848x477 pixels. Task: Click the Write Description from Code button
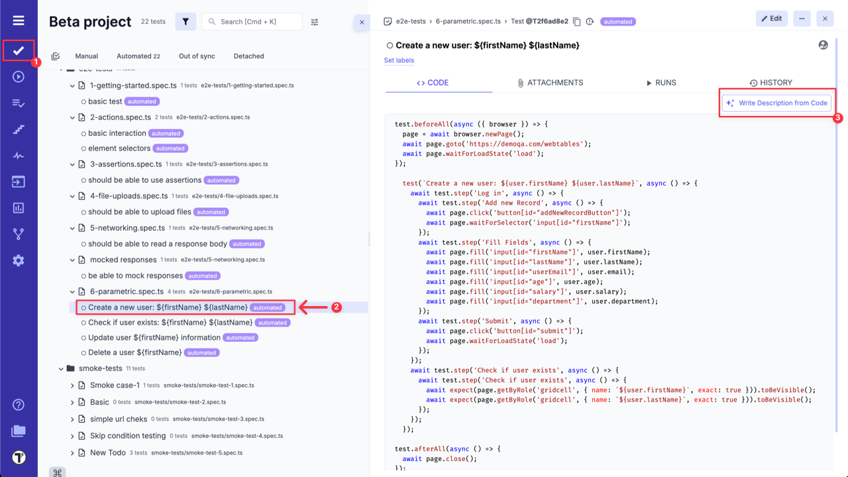pos(776,103)
